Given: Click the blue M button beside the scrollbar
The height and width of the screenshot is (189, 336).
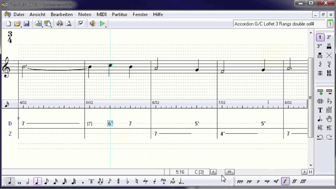Looking at the screenshot, I should 311,172.
